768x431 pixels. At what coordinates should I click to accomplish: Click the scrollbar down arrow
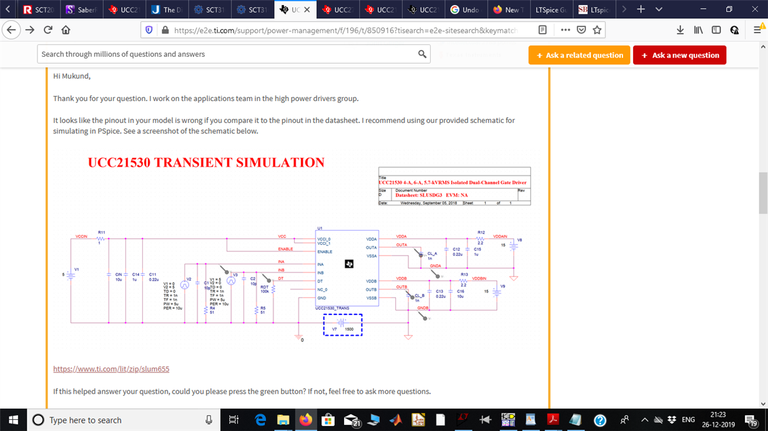(x=762, y=404)
